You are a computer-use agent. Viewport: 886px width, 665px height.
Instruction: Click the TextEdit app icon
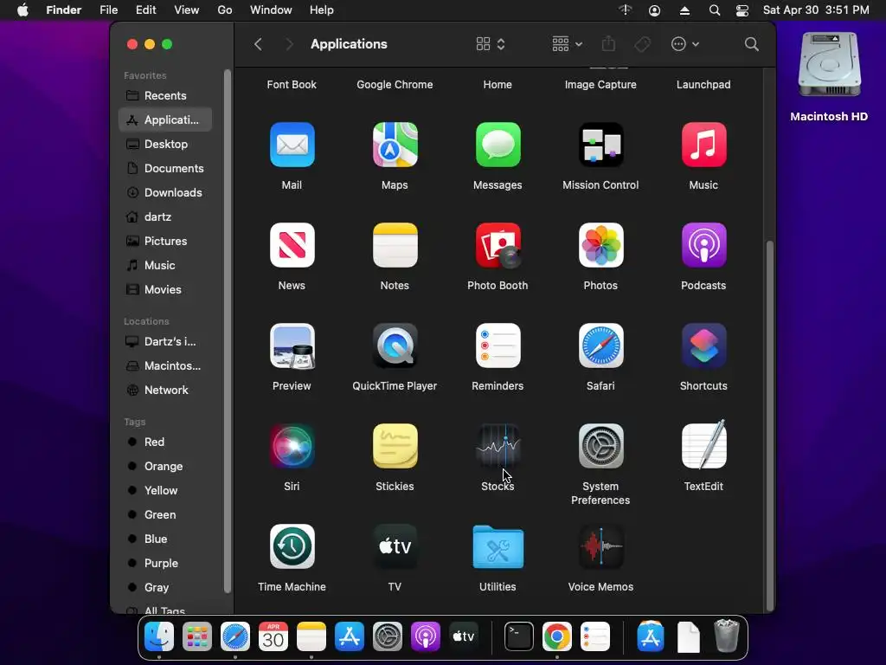click(x=703, y=445)
